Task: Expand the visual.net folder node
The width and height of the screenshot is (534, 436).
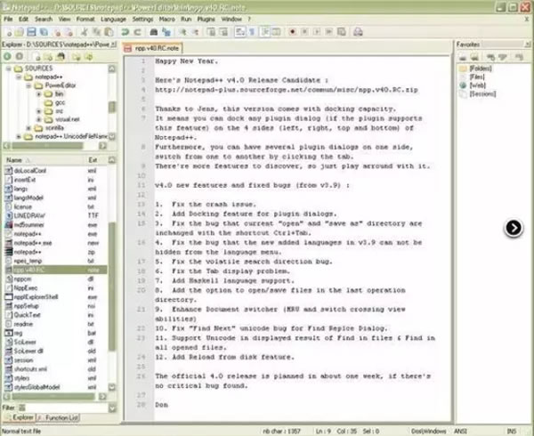Action: click(x=39, y=119)
